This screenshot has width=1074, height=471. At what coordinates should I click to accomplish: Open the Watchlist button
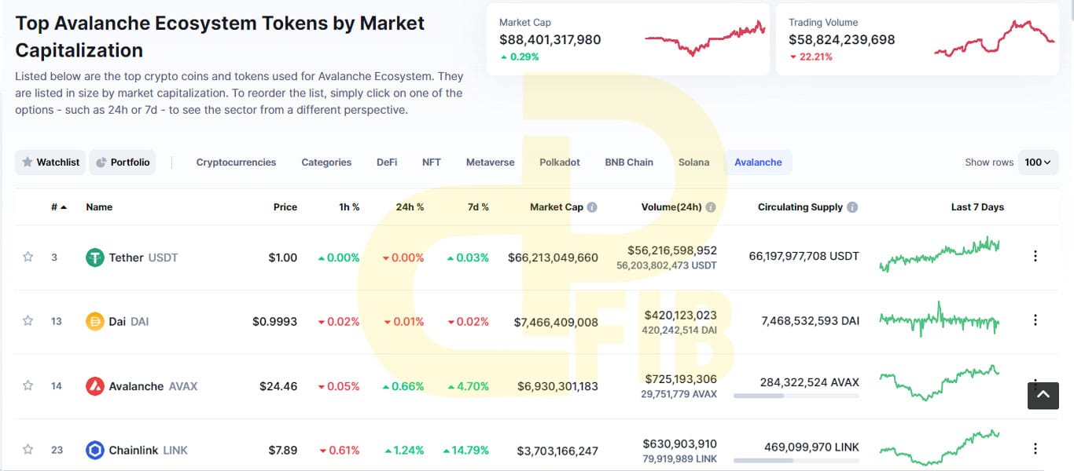50,162
